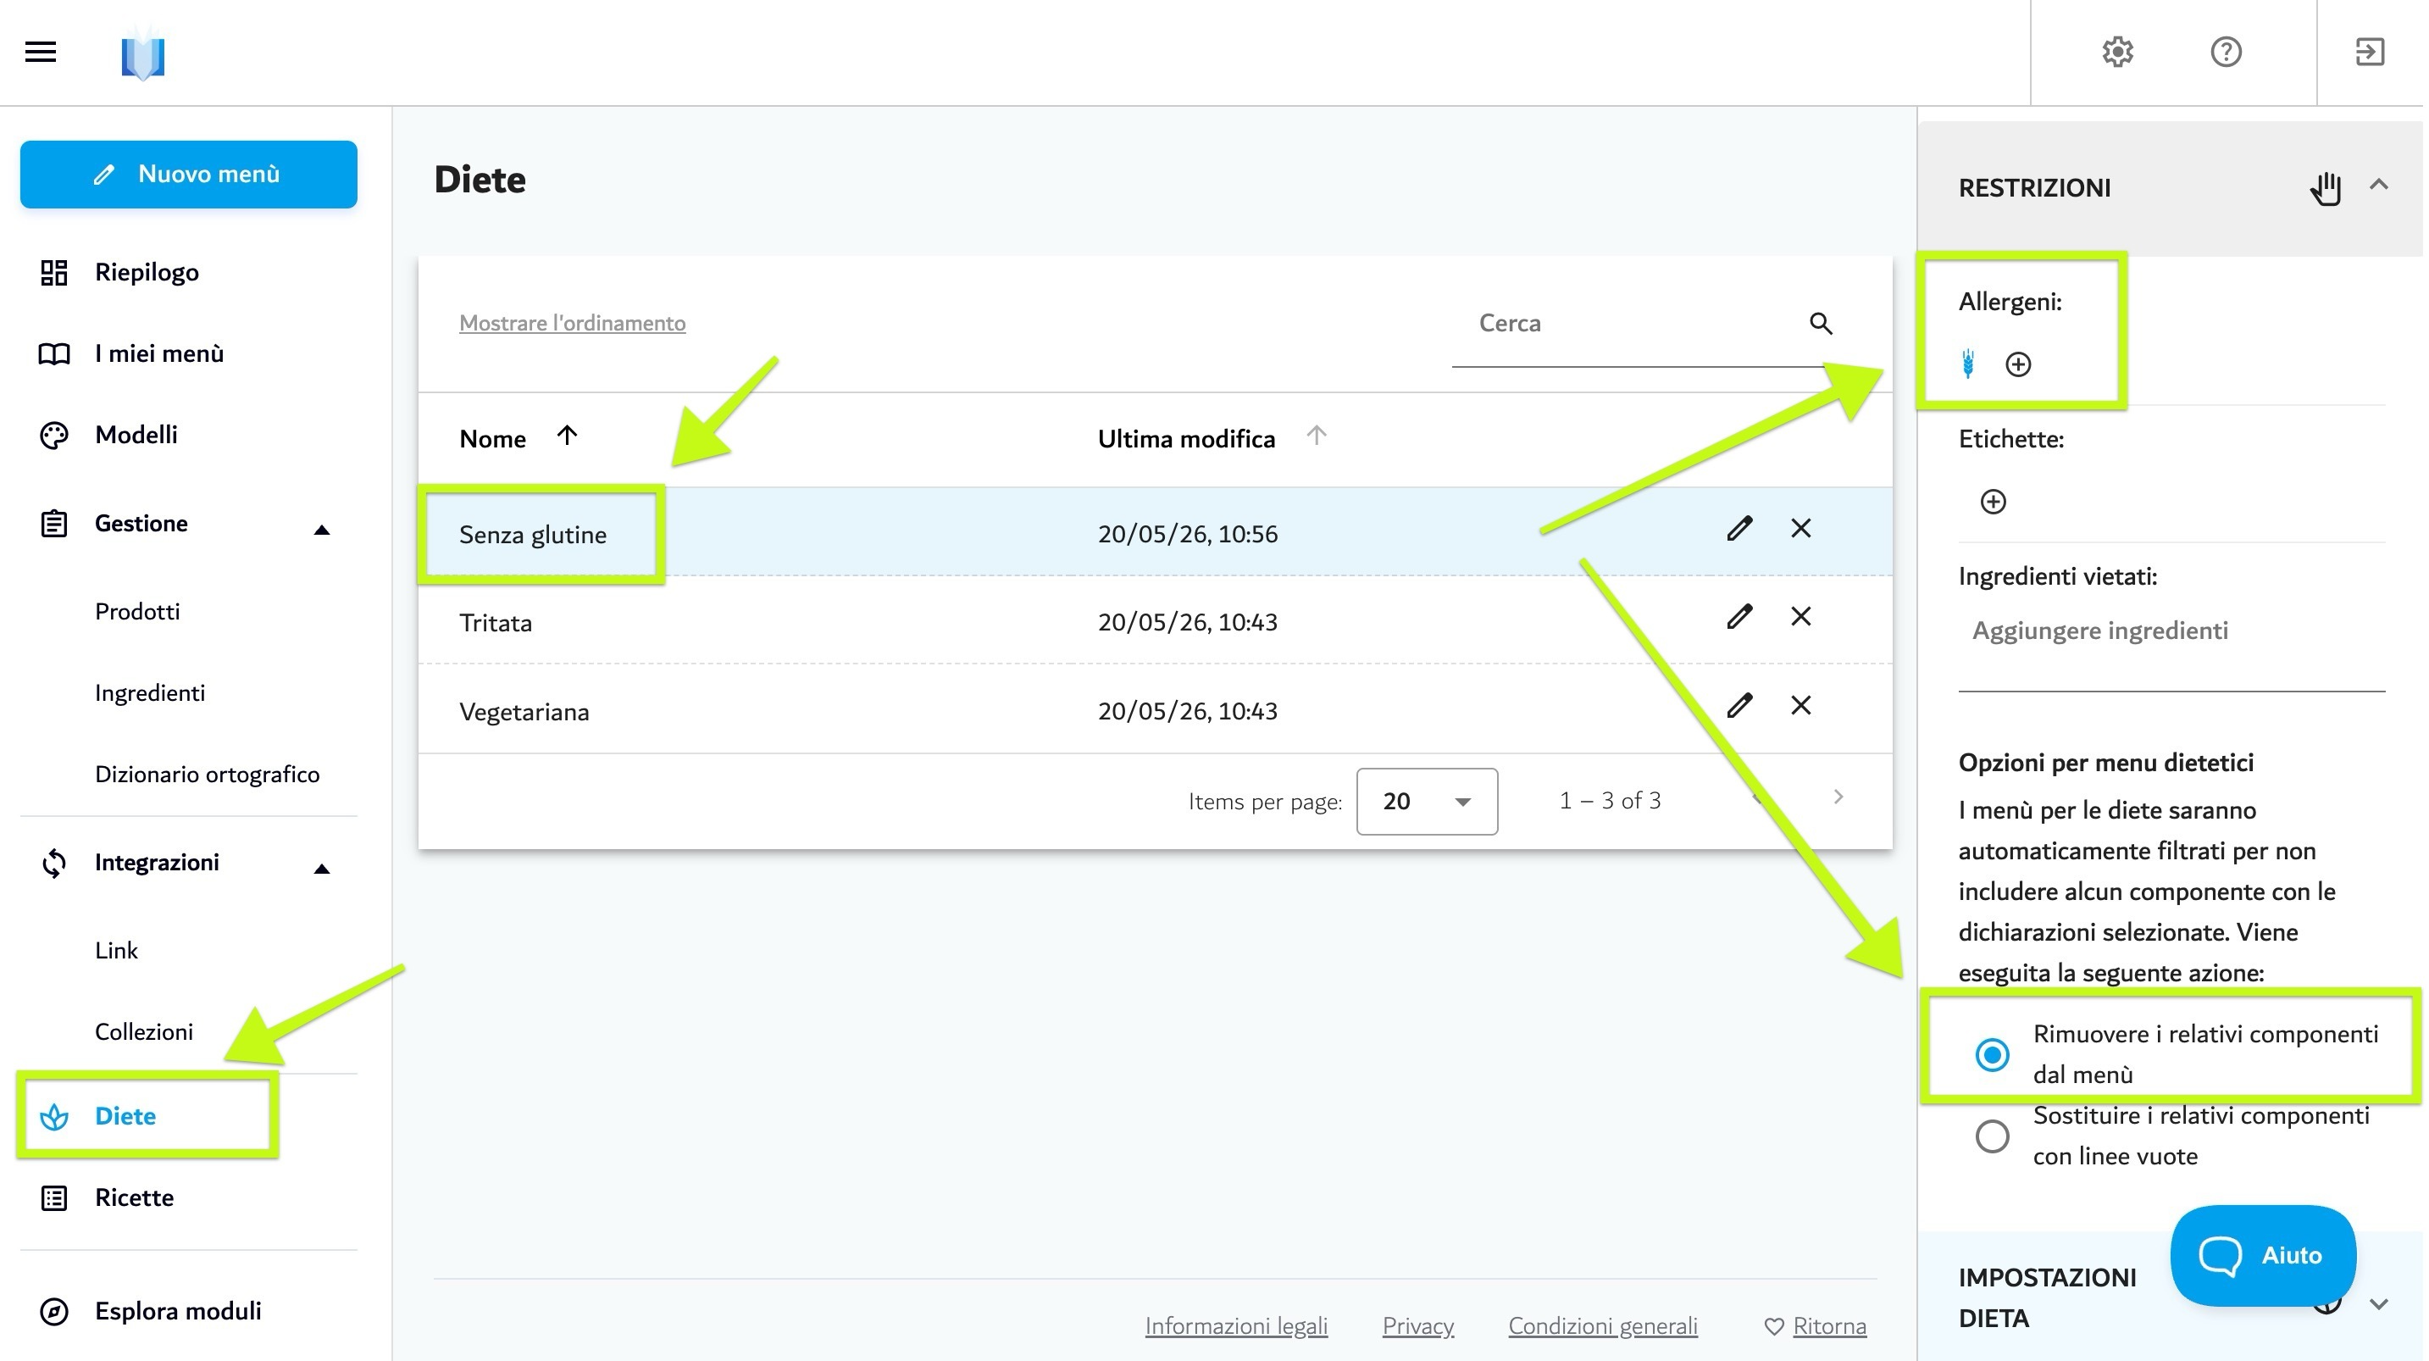Open Collezioni under Integrazioni
2429x1361 pixels.
(144, 1032)
